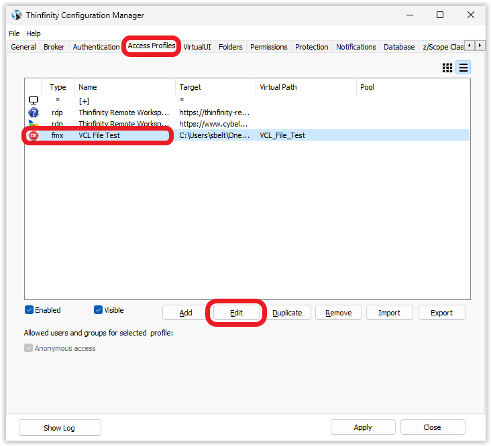Viewport: 491px width, 446px height.
Task: Switch to the General tab
Action: pos(23,47)
